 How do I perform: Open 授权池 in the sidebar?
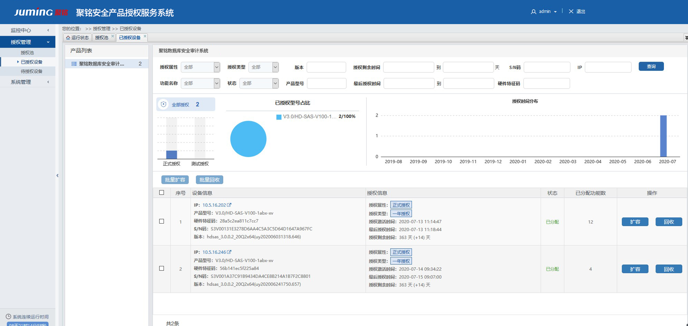pos(28,52)
